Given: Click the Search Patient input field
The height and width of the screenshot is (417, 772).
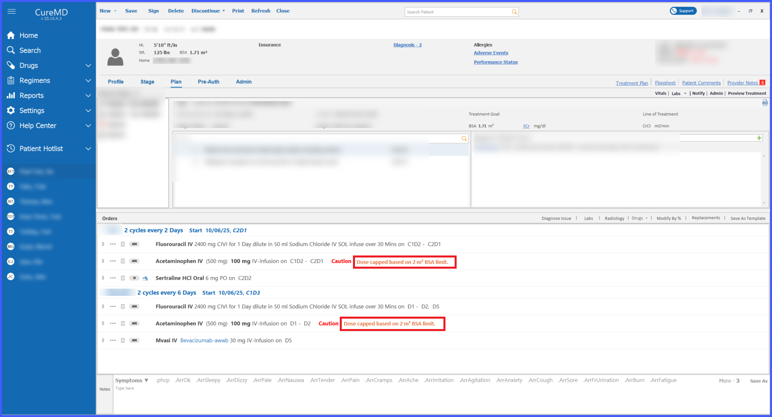Looking at the screenshot, I should [457, 12].
